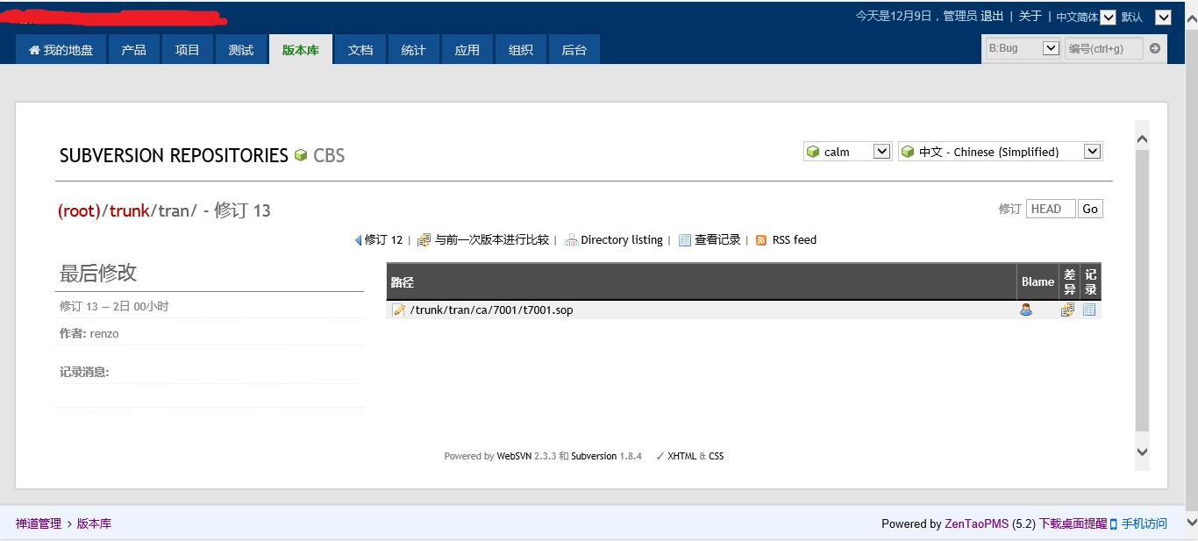Select the 版本库 tab
Viewport: 1198px width, 541px height.
click(301, 50)
